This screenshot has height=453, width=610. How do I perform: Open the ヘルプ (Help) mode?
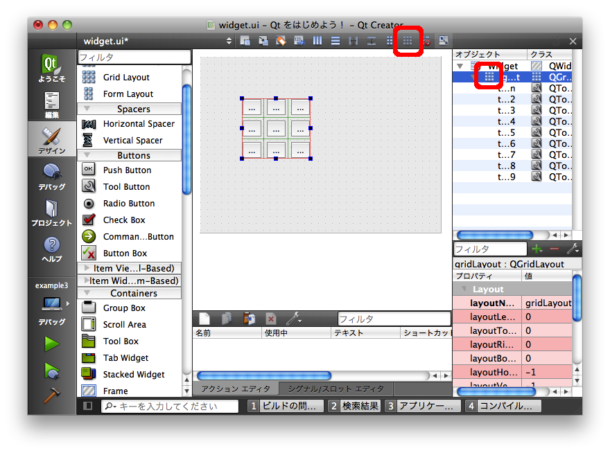point(52,249)
